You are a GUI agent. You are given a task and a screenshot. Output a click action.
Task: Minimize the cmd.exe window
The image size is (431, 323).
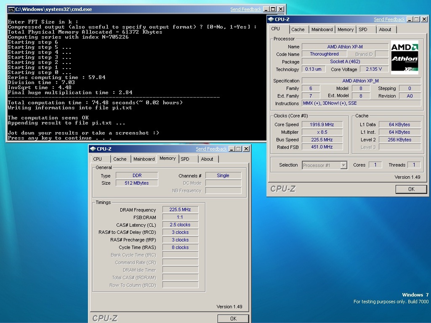266,9
